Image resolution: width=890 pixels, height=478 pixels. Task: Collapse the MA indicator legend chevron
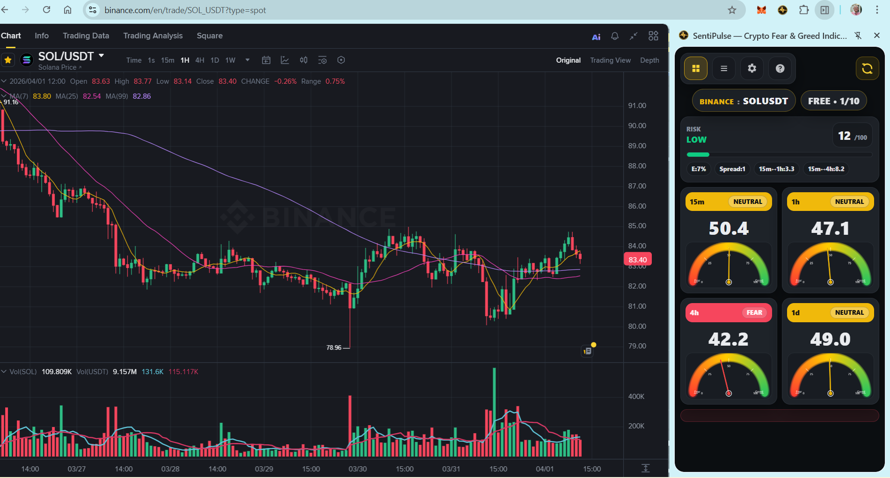tap(4, 96)
